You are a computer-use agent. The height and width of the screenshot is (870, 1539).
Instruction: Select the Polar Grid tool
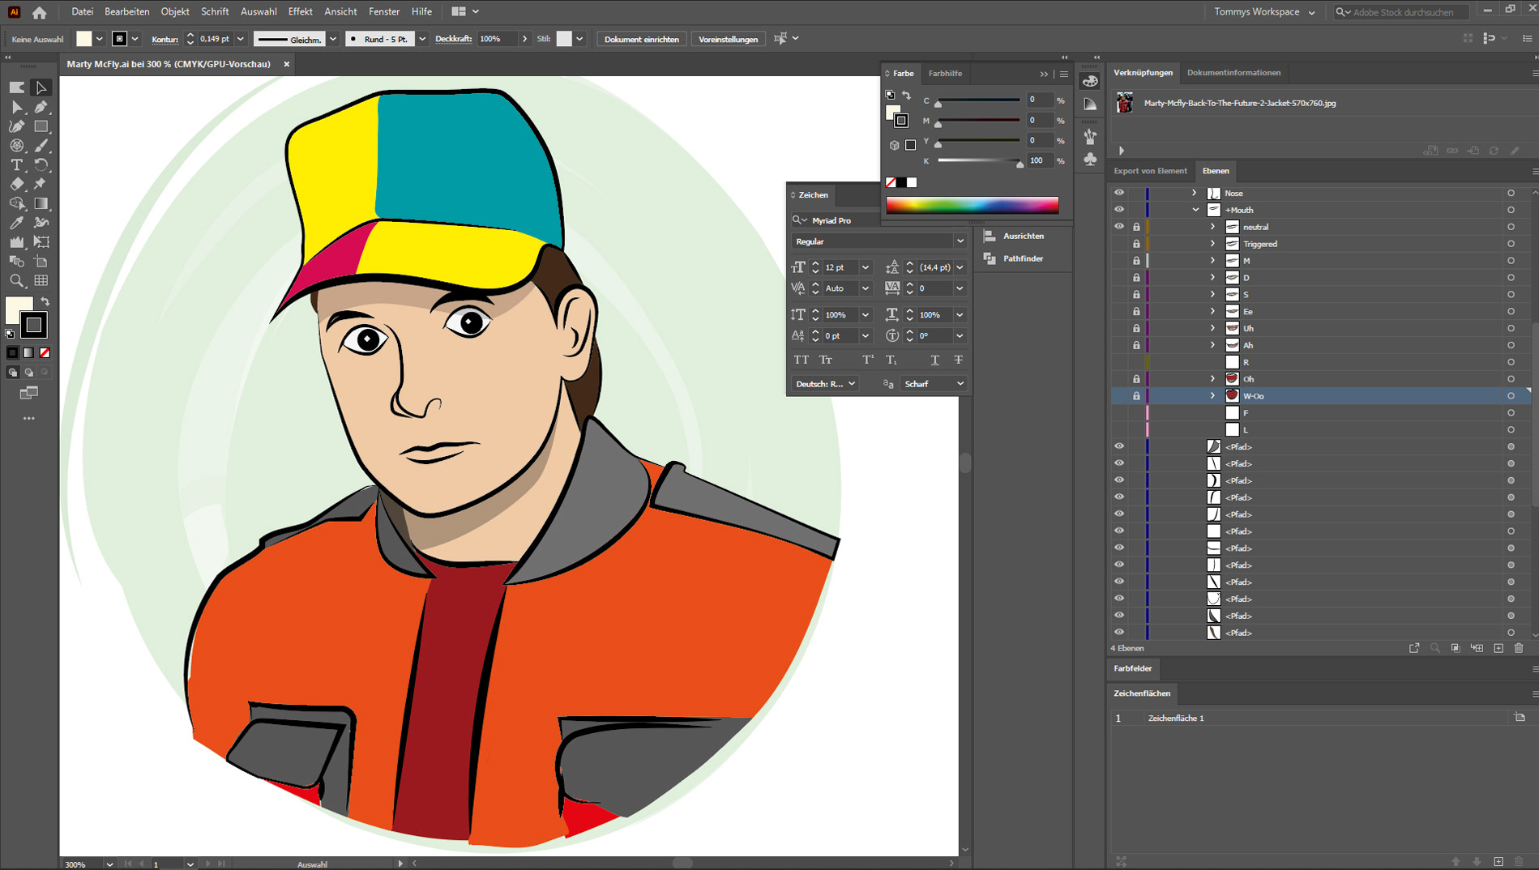tap(17, 146)
